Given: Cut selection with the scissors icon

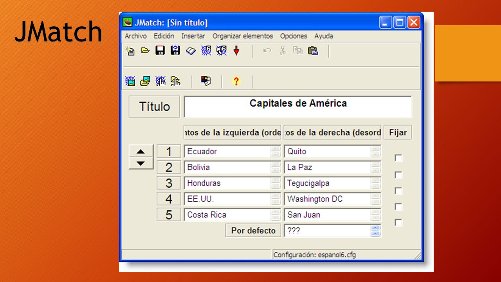Looking at the screenshot, I should [283, 51].
